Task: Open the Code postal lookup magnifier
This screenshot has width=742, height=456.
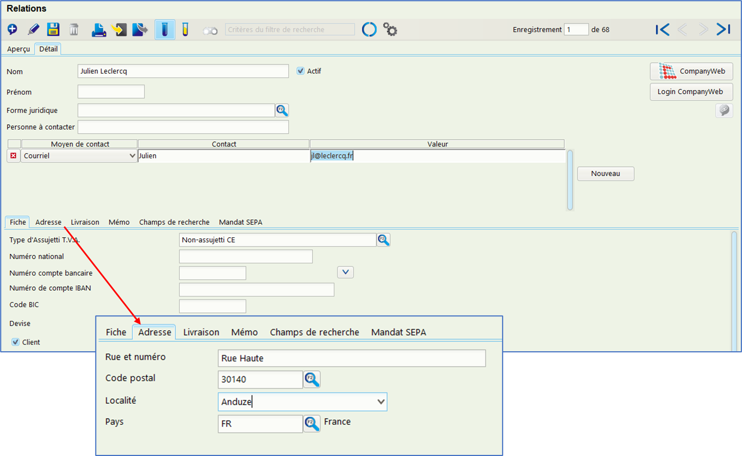Action: [312, 379]
